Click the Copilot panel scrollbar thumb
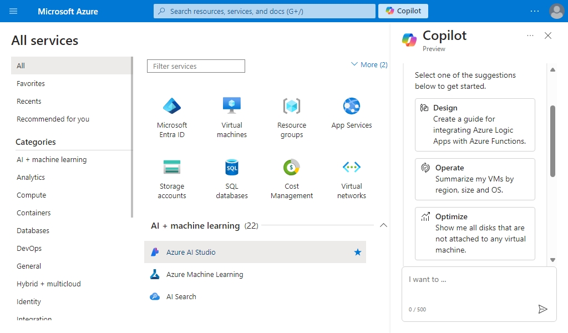 (x=553, y=141)
